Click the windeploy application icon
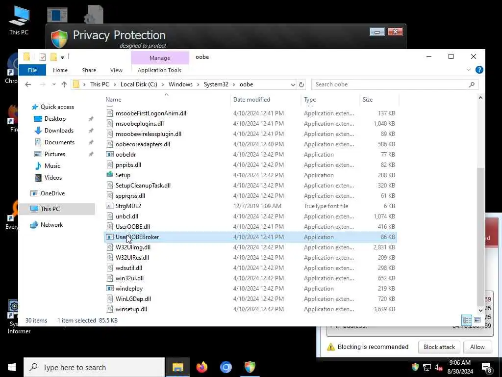 coord(109,288)
